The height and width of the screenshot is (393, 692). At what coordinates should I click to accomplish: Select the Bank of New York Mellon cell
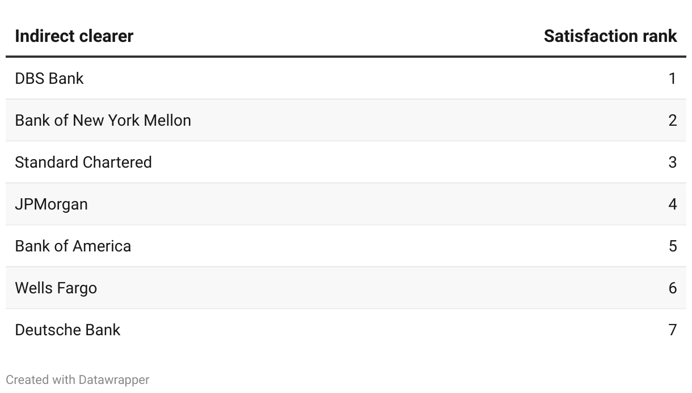pos(103,120)
